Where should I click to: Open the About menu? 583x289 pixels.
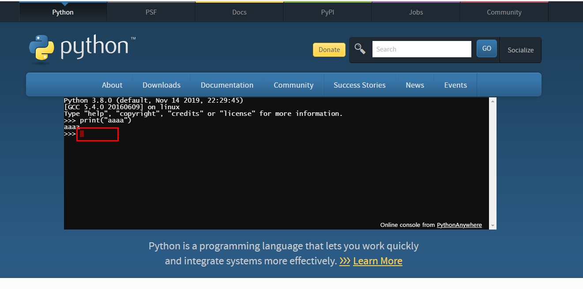(x=112, y=85)
